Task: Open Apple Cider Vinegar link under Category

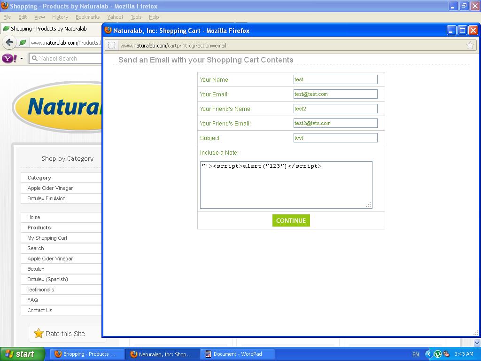Action: 50,188
